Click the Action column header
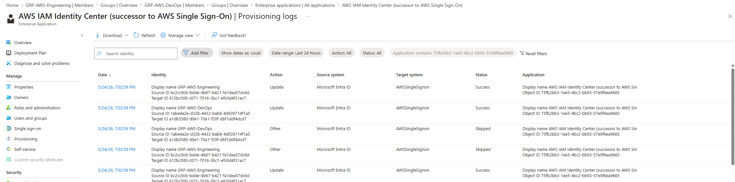The height and width of the screenshot is (182, 735). [x=276, y=75]
